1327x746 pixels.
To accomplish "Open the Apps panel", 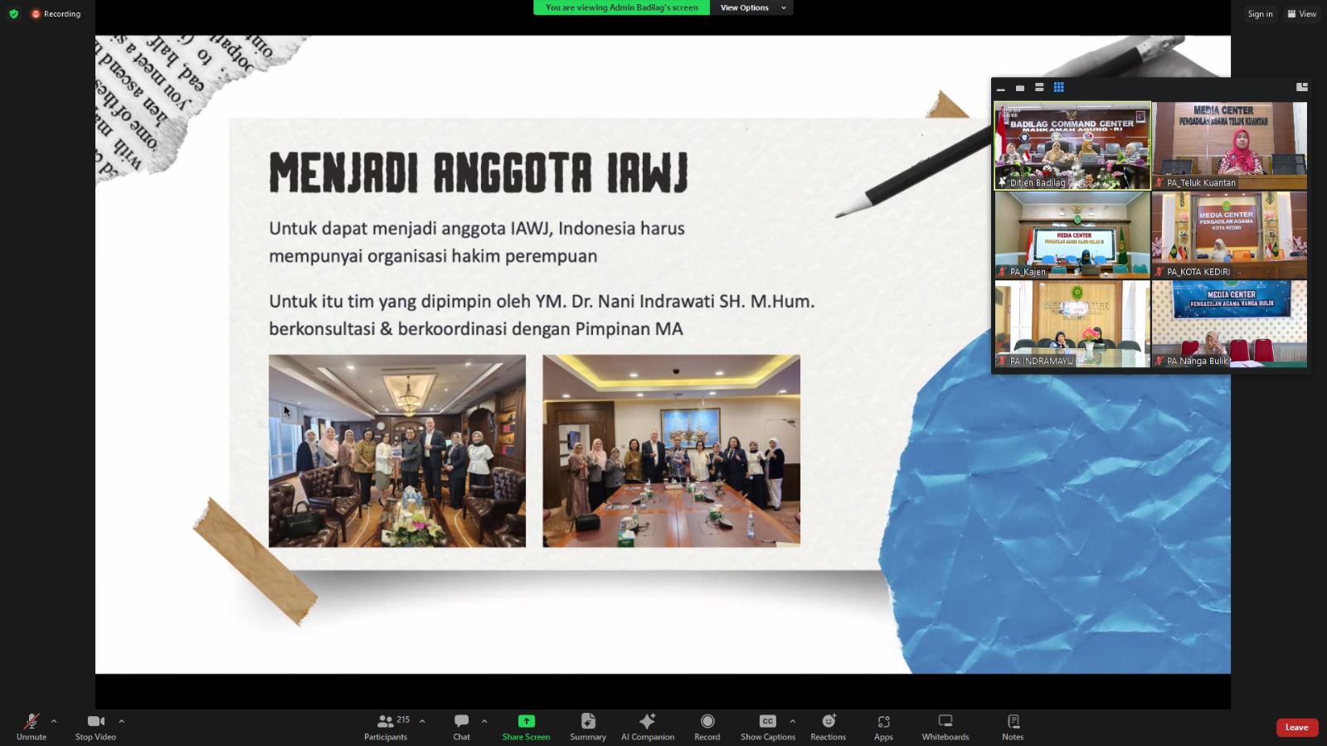I will 884,727.
